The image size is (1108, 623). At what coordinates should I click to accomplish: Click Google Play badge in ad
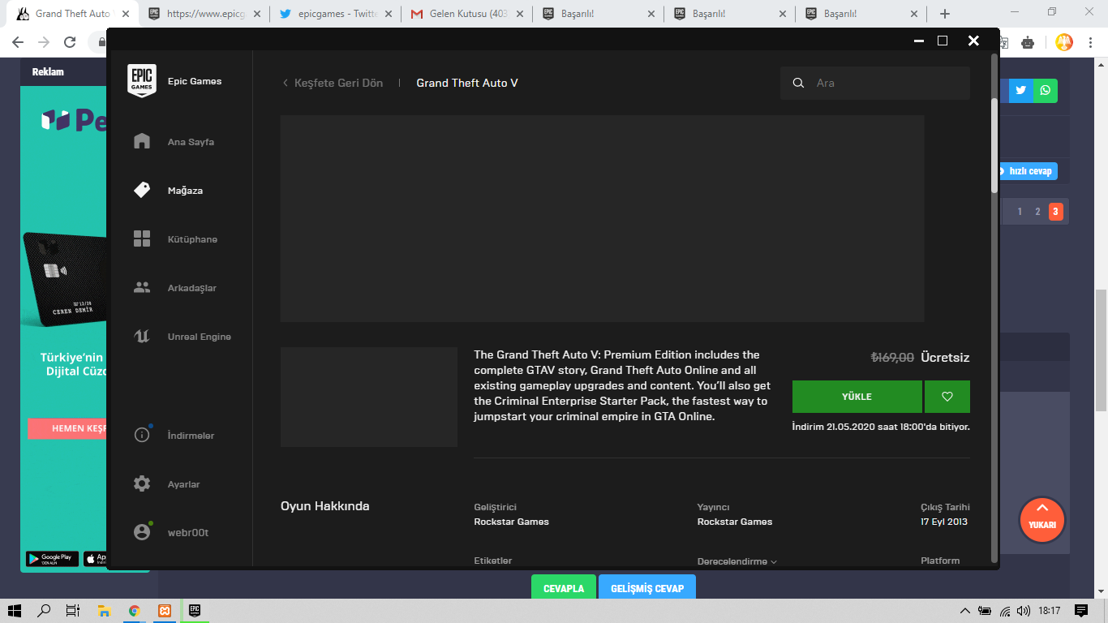53,558
